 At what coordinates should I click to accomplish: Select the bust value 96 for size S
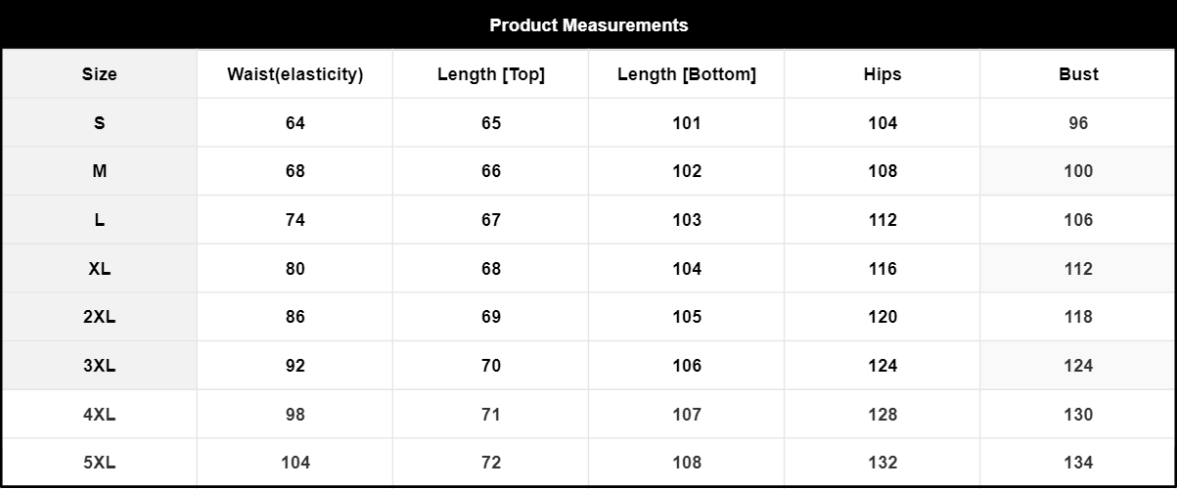1078,123
